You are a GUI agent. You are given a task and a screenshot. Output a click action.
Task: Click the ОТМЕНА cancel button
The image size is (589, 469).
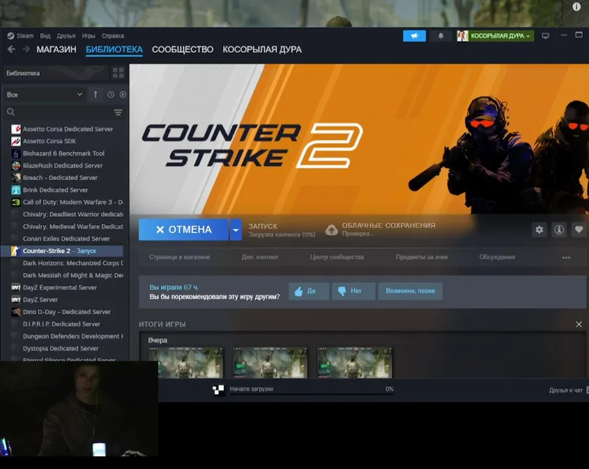184,230
